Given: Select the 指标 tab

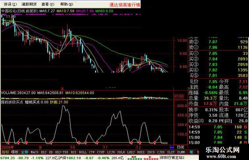Looking at the screenshot, I should pos(5,152).
